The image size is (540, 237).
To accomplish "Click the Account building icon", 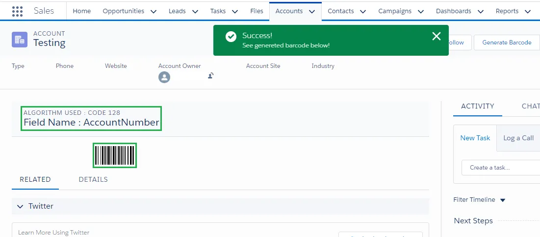I will point(20,40).
